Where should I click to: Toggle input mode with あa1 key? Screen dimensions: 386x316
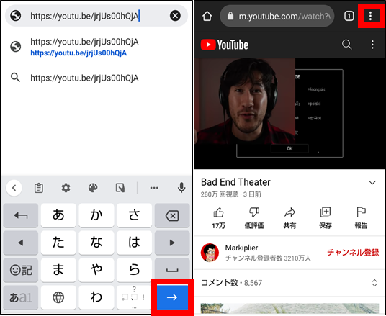21,297
